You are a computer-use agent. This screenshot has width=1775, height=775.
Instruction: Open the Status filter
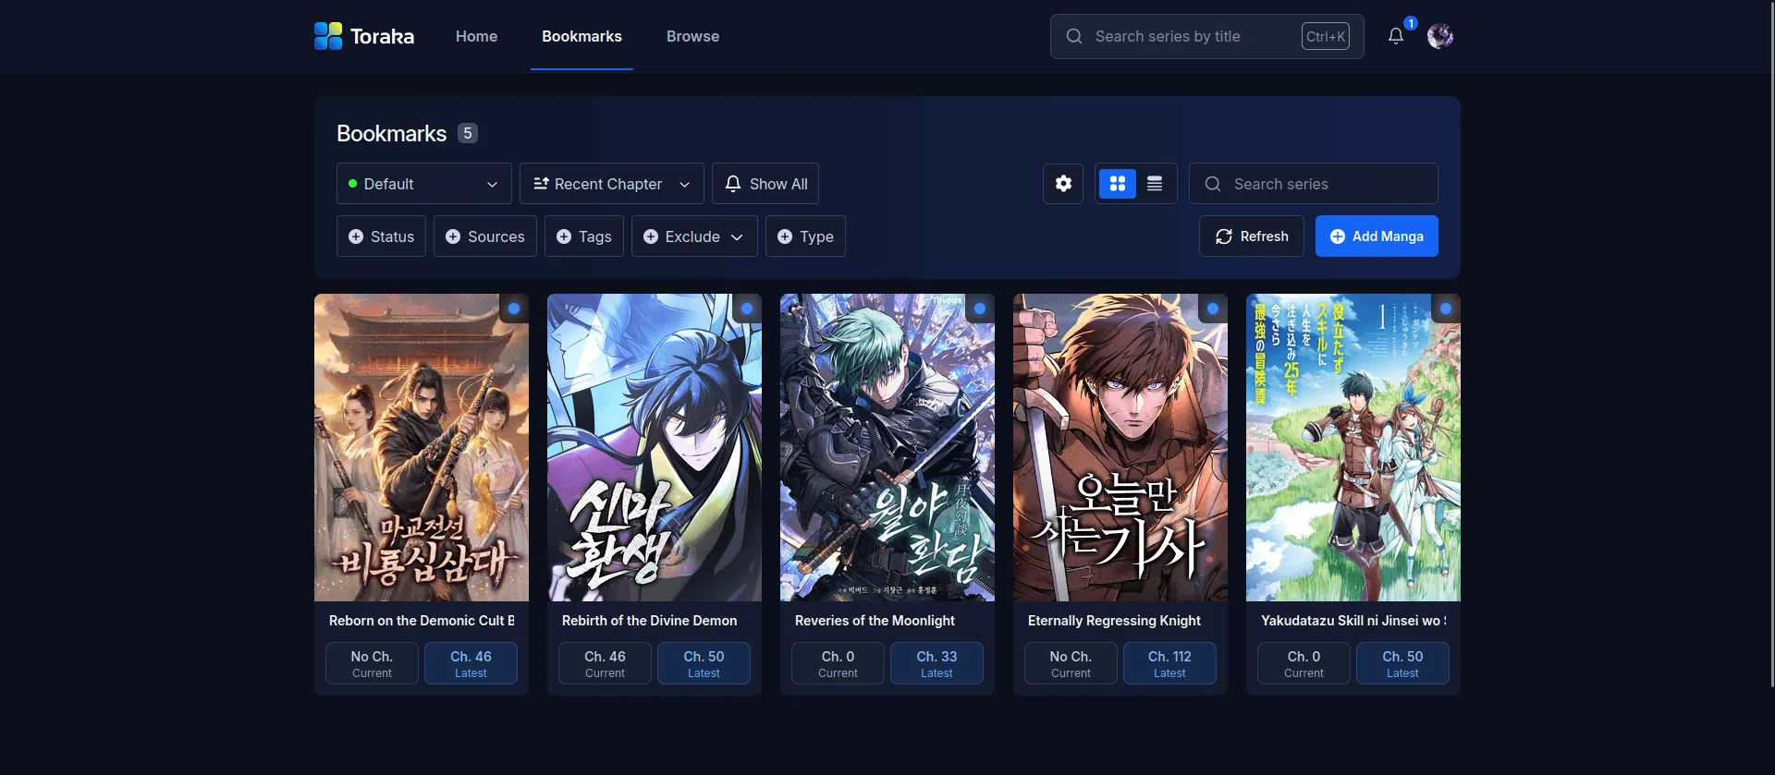point(381,236)
